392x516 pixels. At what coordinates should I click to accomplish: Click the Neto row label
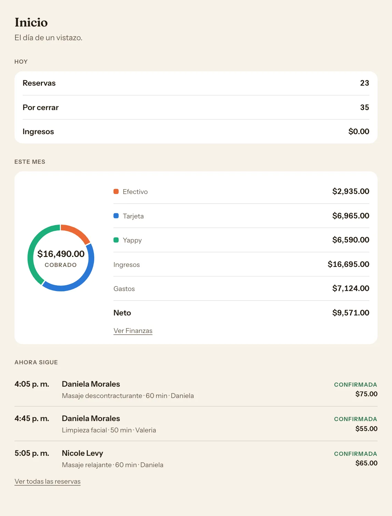tap(122, 313)
